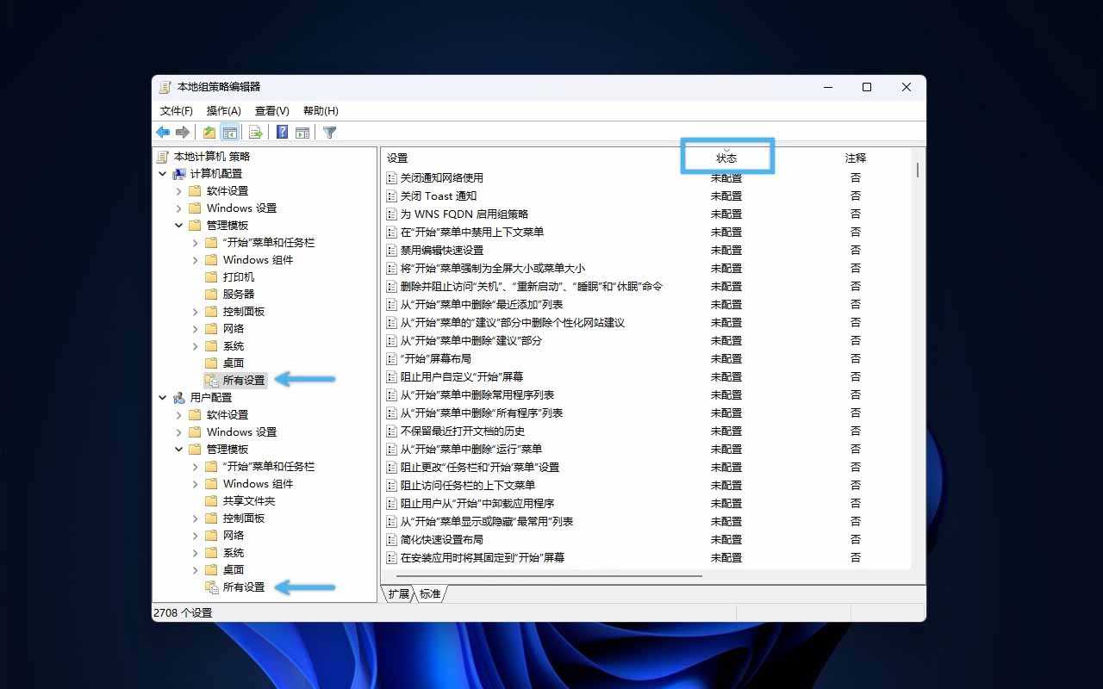
Task: Collapse the 计算机配置 tree node
Action: tap(163, 174)
